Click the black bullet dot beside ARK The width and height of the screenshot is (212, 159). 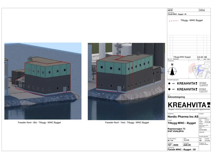[x=169, y=83]
